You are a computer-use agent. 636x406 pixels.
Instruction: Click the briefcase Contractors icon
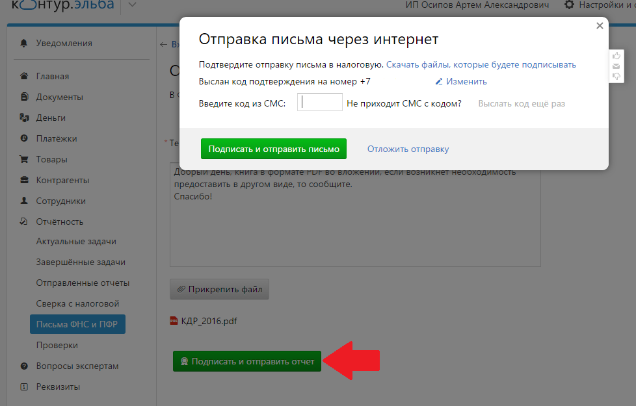(24, 181)
